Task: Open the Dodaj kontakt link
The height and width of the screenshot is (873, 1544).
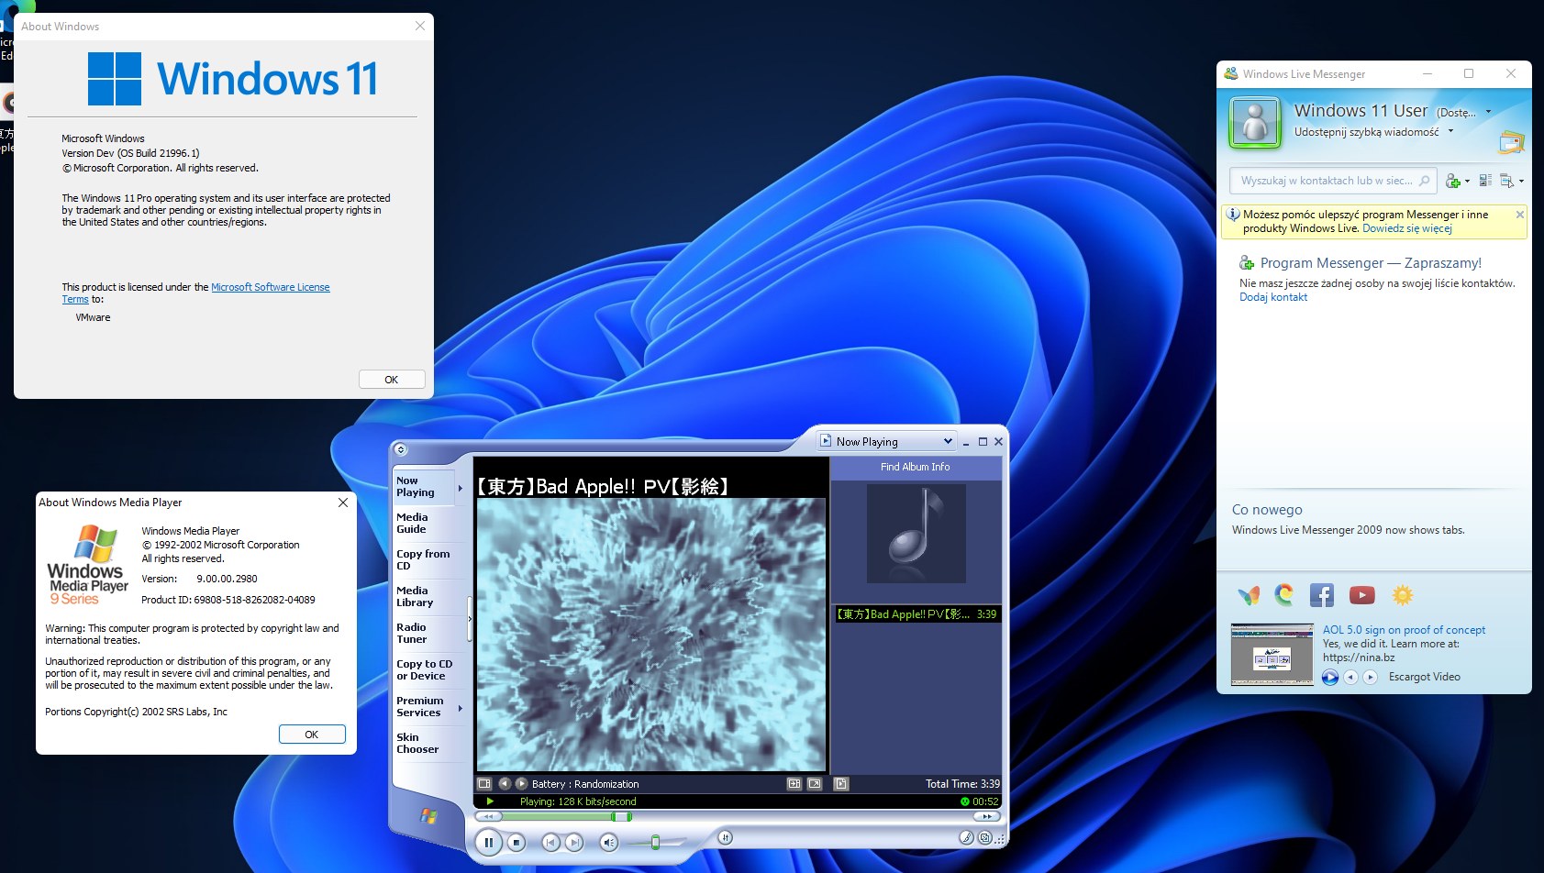Action: 1273,297
